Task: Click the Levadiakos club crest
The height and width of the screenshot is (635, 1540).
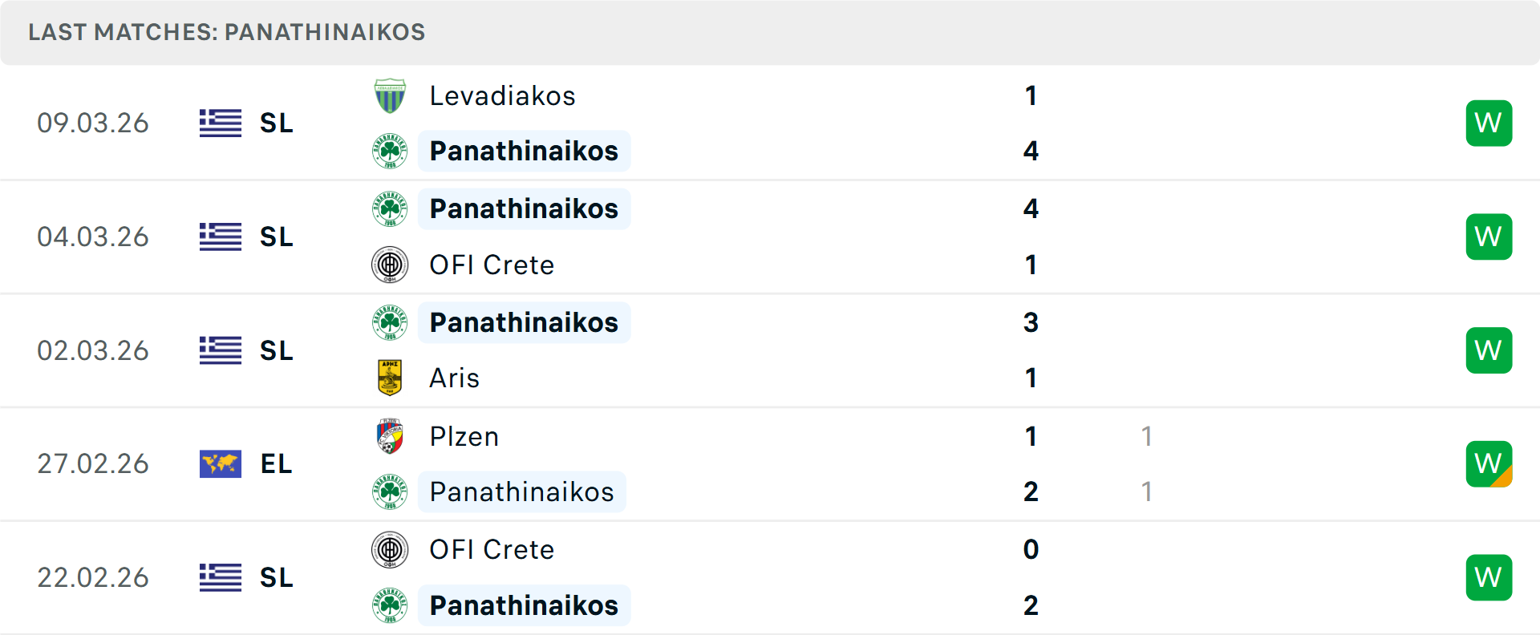Action: pos(390,95)
